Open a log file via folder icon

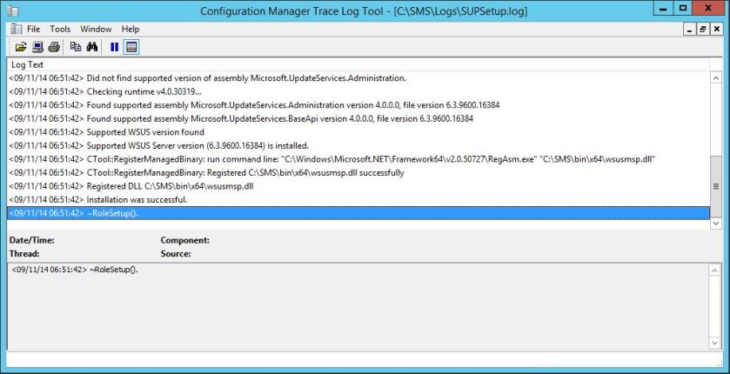click(x=21, y=47)
